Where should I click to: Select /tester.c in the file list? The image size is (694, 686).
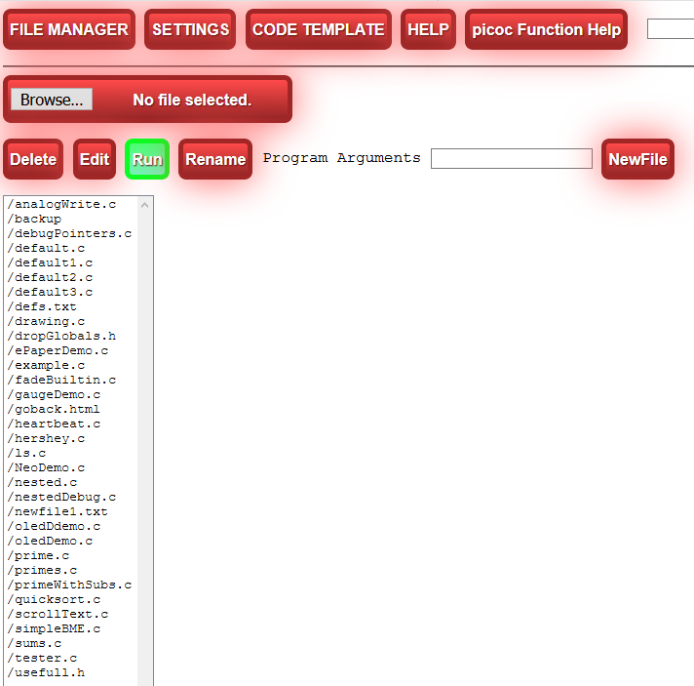tap(71, 657)
